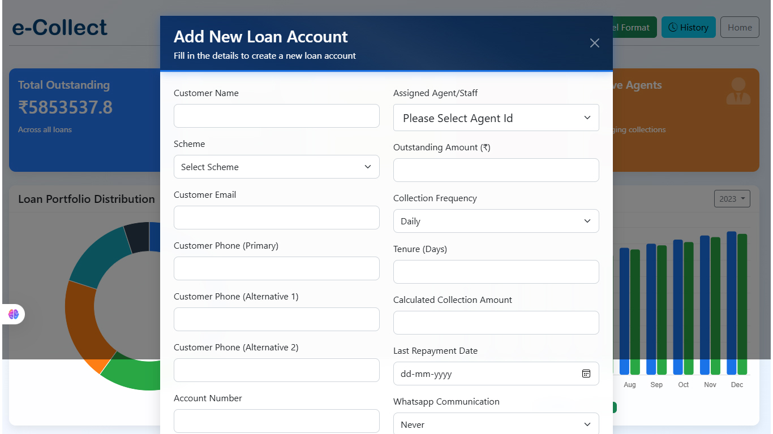Open the Collection Frequency dropdown
773x434 pixels.
(x=496, y=221)
